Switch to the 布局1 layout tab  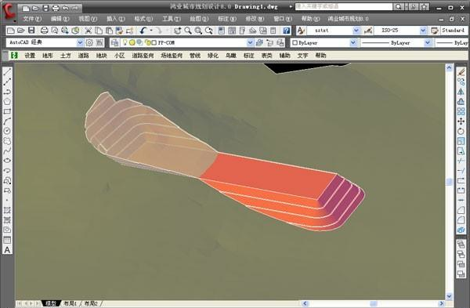(70, 303)
